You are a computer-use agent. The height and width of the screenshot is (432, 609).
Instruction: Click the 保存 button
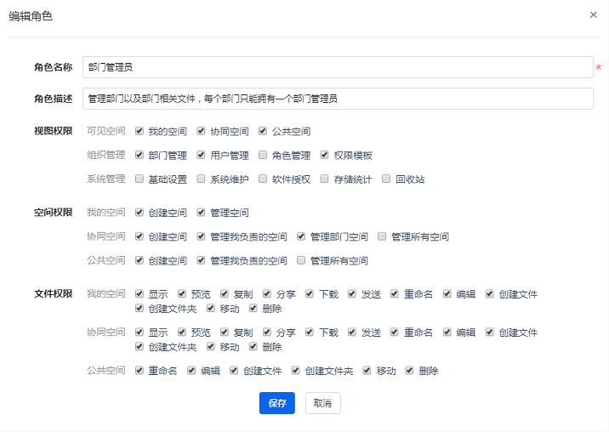pyautogui.click(x=276, y=403)
